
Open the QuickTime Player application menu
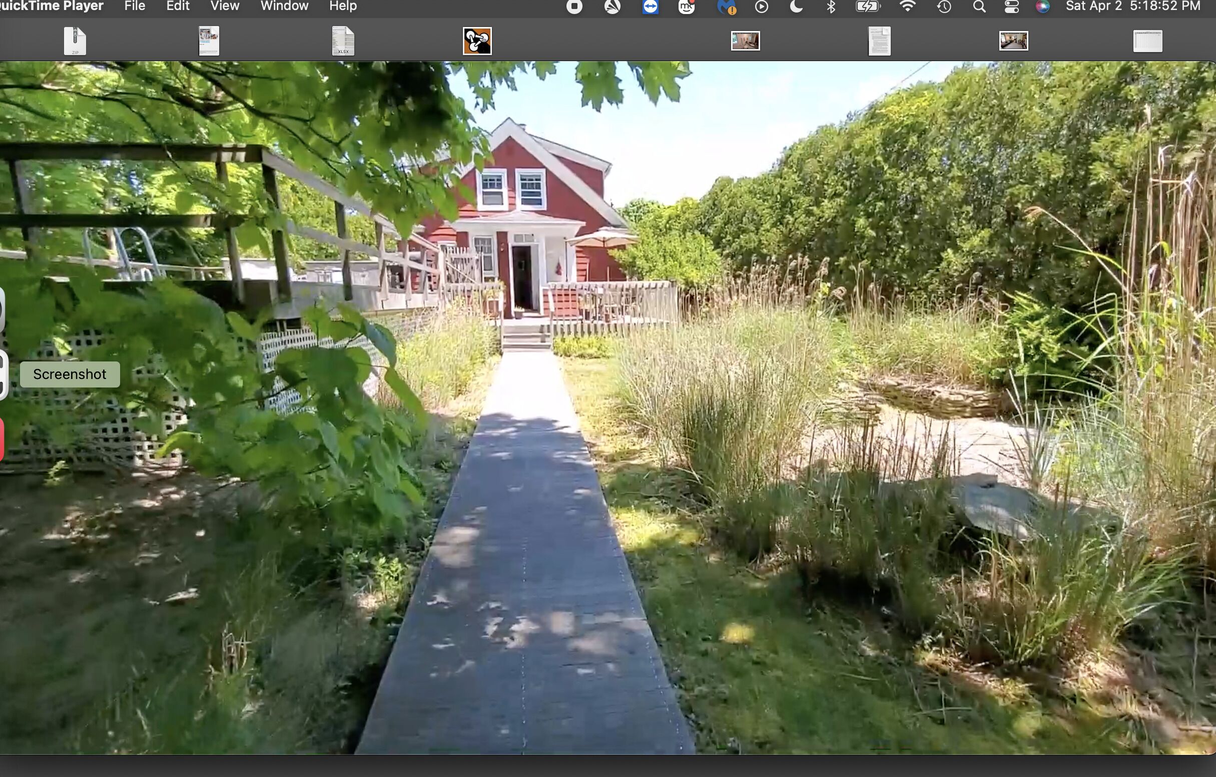point(52,6)
